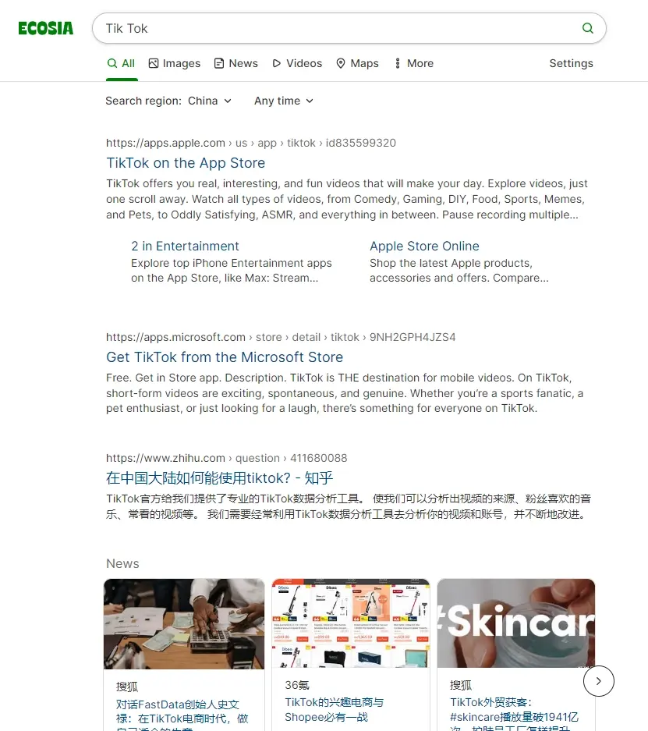Click the green search magnifier icon
648x731 pixels.
tap(588, 28)
